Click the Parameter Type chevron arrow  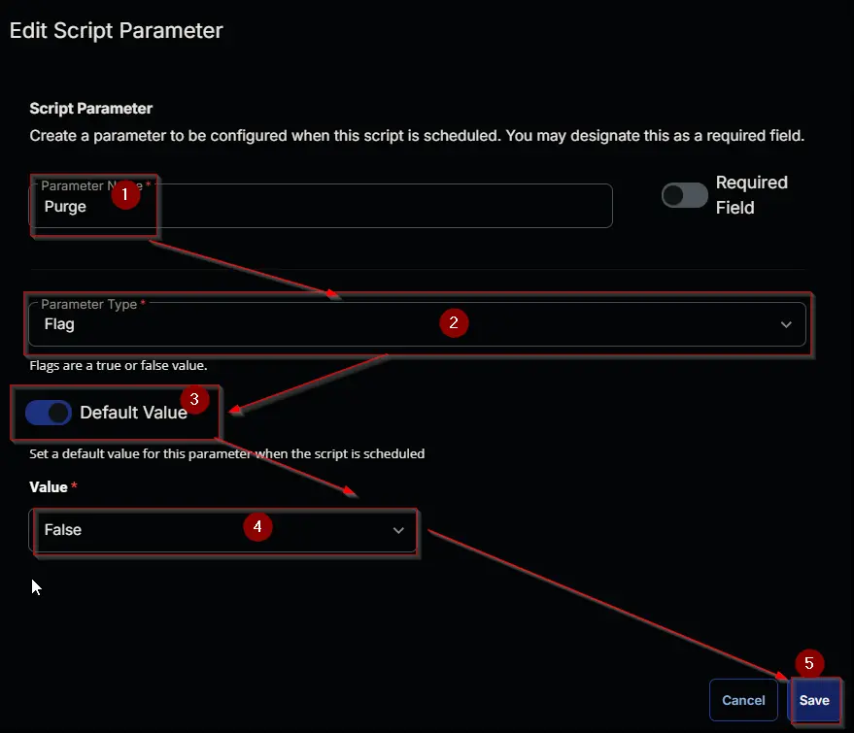point(785,324)
